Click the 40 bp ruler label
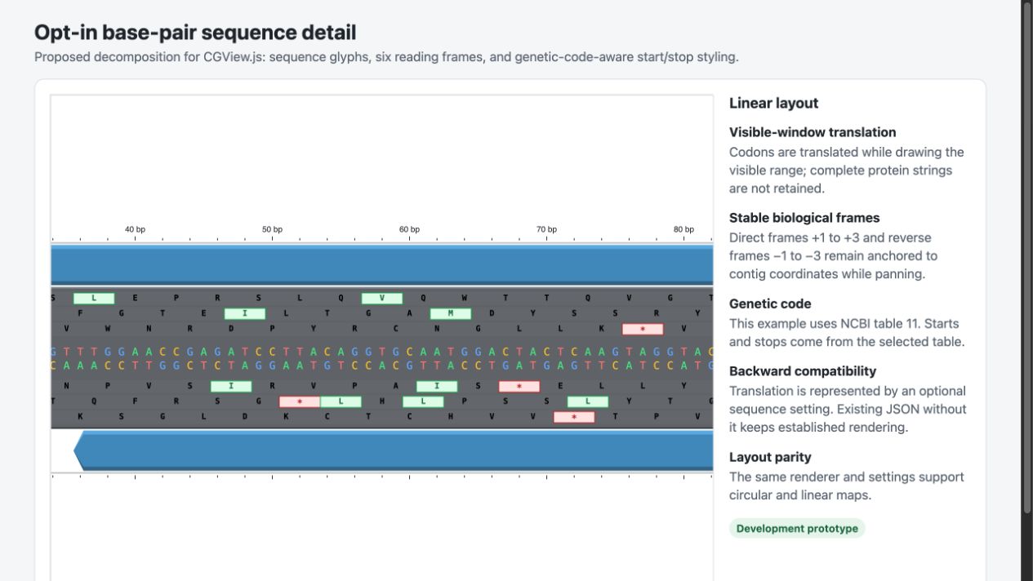This screenshot has height=581, width=1033. tap(135, 229)
